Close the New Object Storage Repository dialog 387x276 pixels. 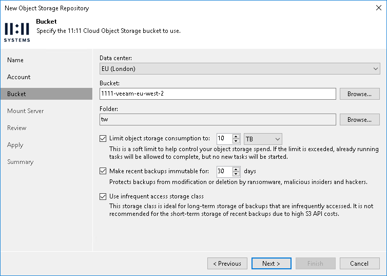[379, 8]
